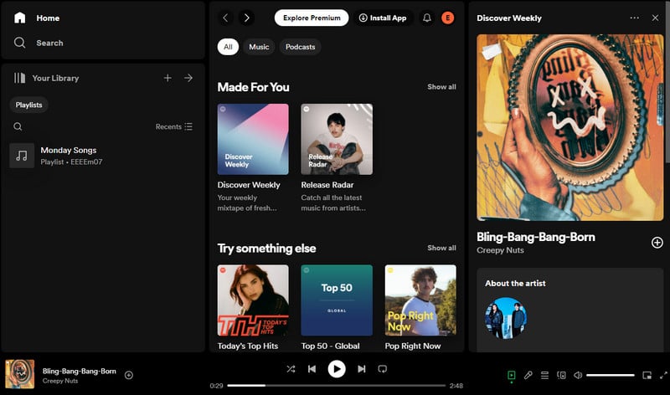Screen dimensions: 670x395
Task: Open more options in Discover Weekly panel
Action: [635, 18]
